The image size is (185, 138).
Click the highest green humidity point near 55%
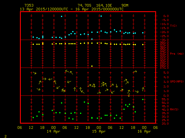143,99
